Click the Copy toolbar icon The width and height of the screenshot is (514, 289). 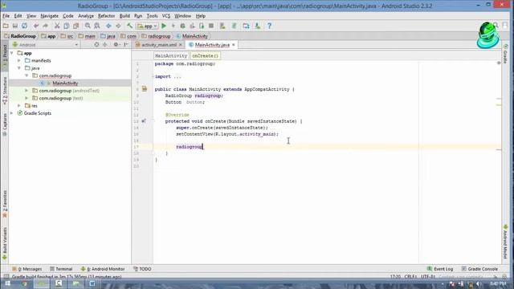click(67, 26)
